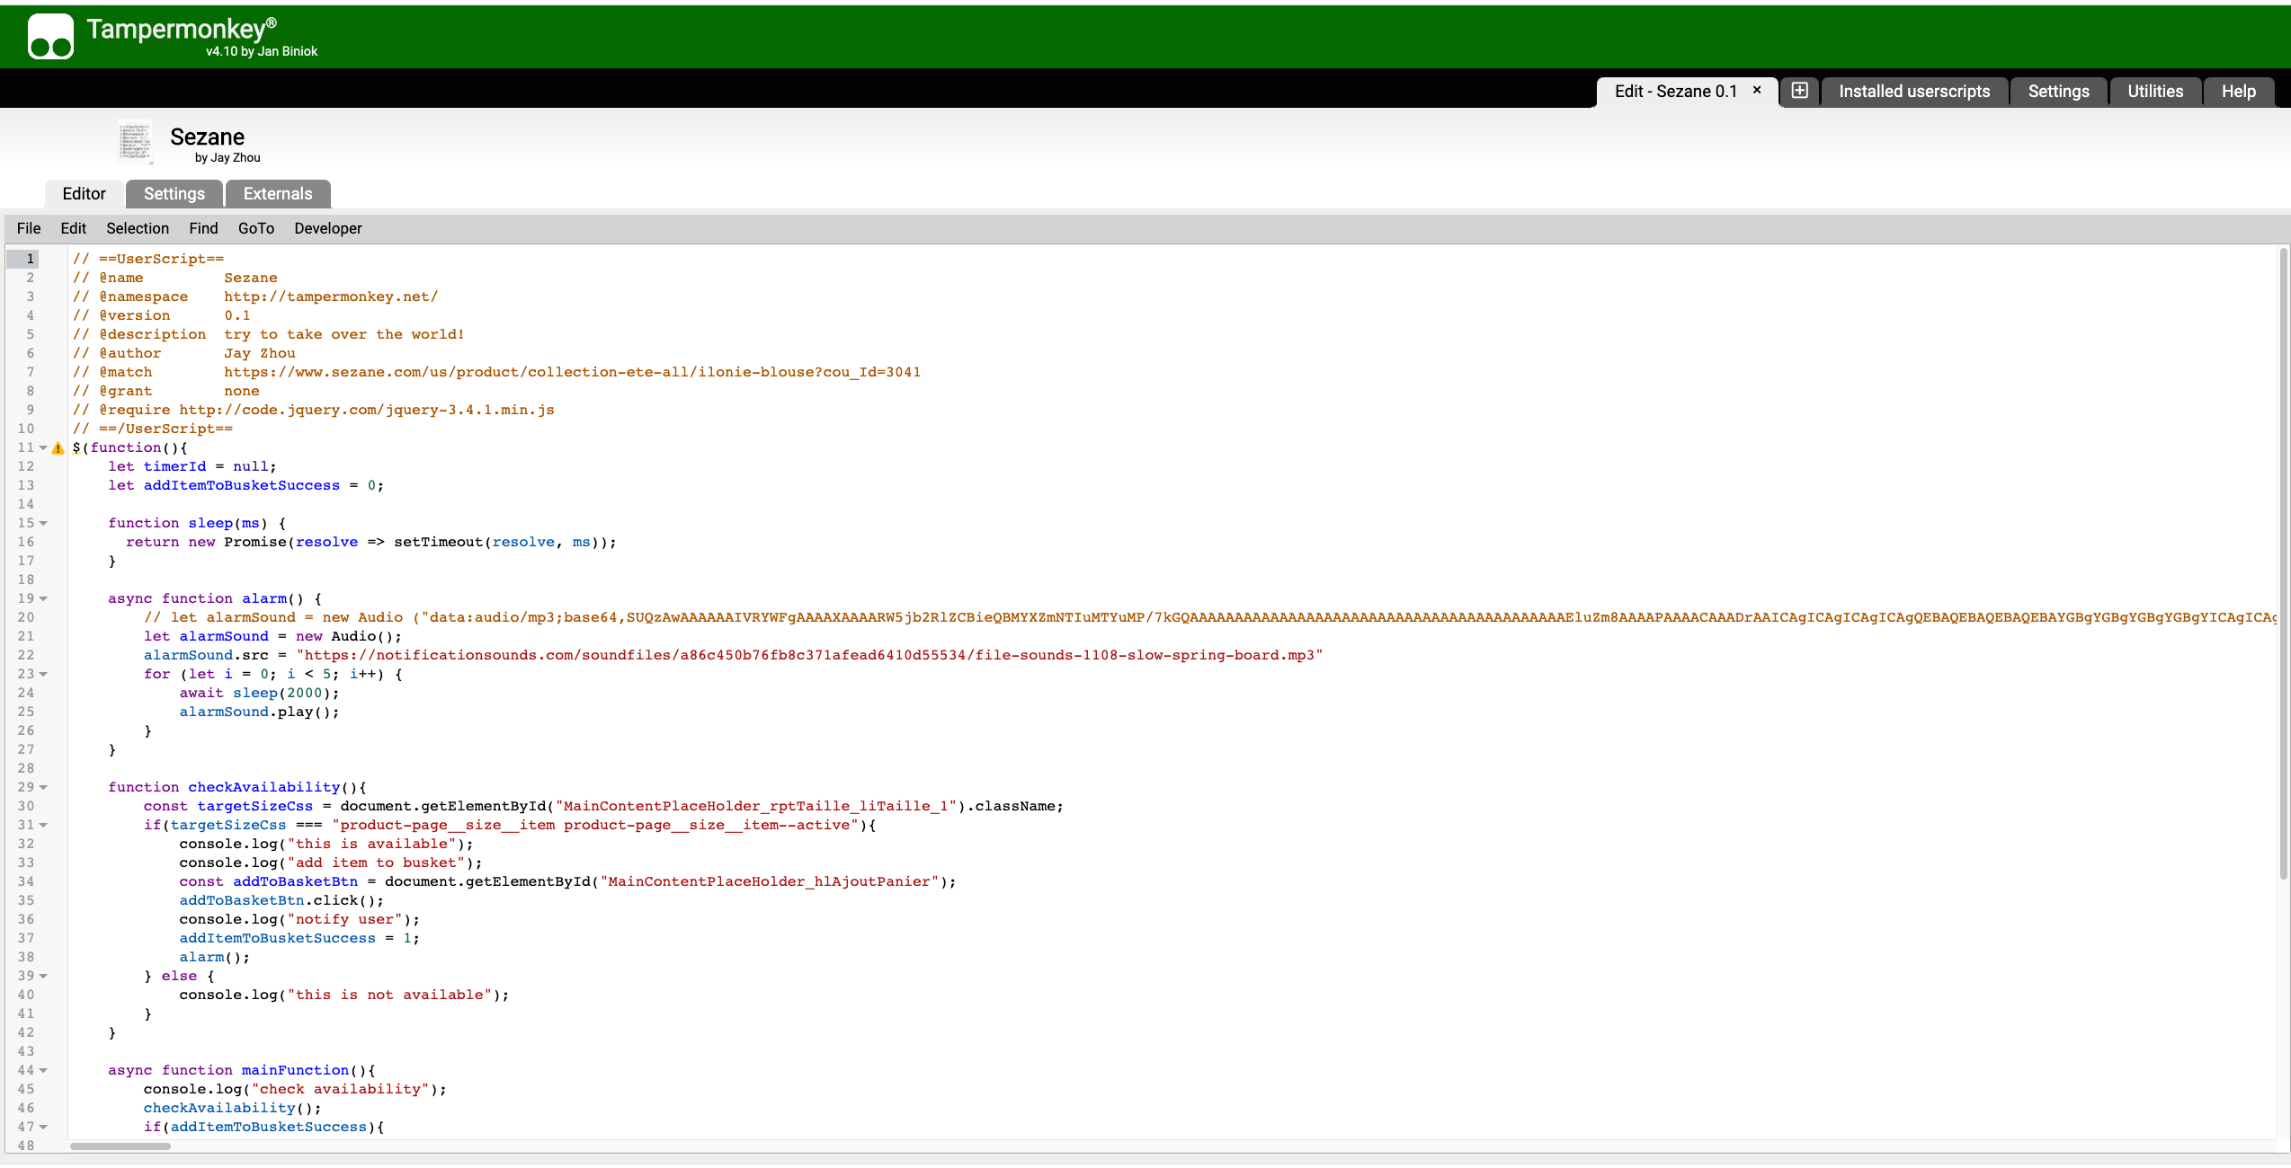Open the Utilities tab

coord(2154,92)
